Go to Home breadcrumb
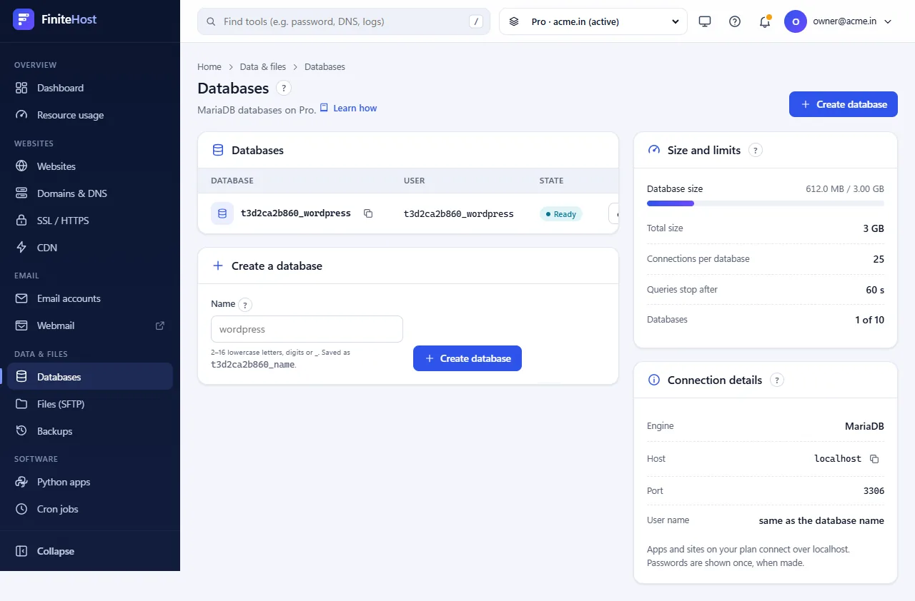 click(209, 66)
